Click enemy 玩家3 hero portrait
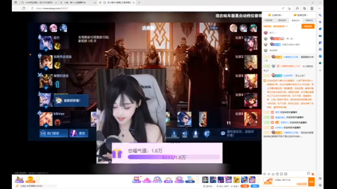The width and height of the screenshot is (337, 189). pyautogui.click(x=251, y=81)
